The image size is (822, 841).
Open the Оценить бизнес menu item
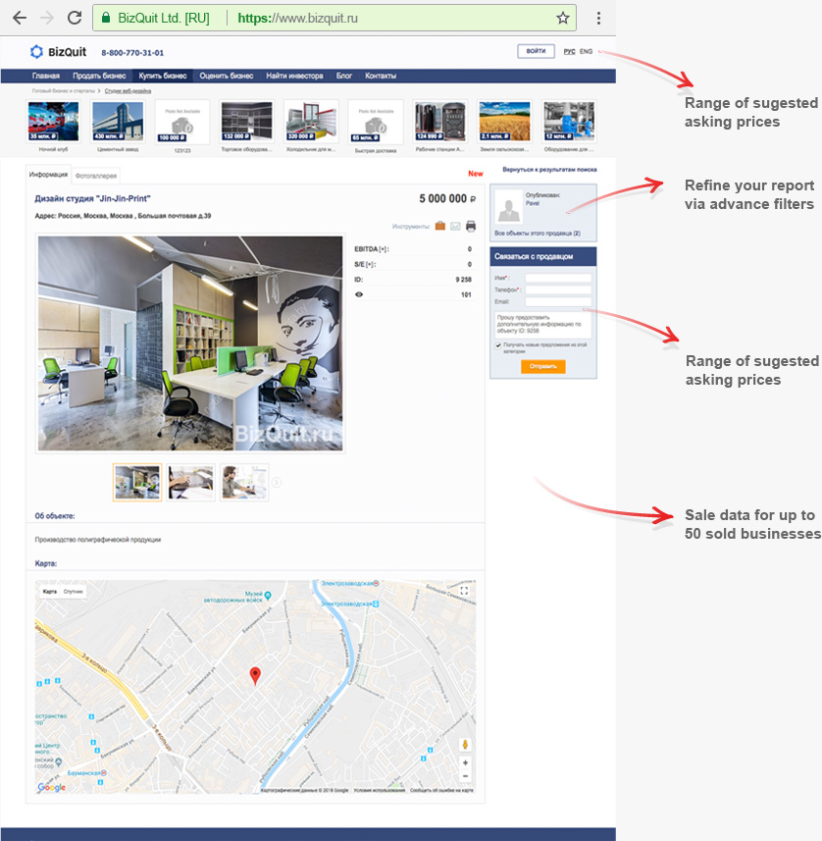(226, 76)
